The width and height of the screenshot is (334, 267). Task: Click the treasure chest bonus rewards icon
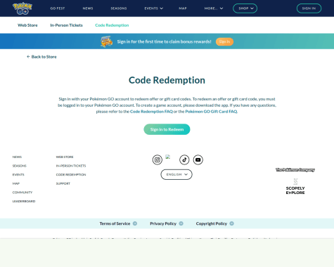pyautogui.click(x=106, y=41)
